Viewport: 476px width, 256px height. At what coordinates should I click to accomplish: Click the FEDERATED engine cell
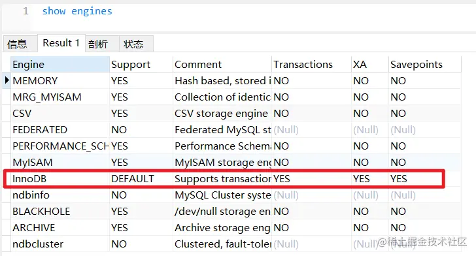(x=60, y=129)
